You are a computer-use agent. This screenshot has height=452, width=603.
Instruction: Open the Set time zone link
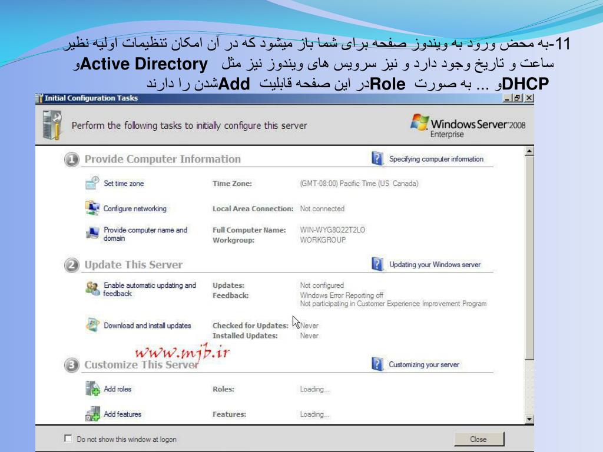pyautogui.click(x=124, y=184)
